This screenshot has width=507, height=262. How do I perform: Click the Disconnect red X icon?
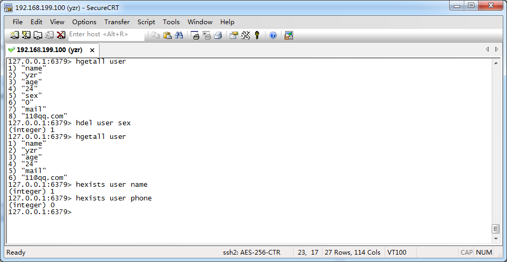click(x=61, y=35)
